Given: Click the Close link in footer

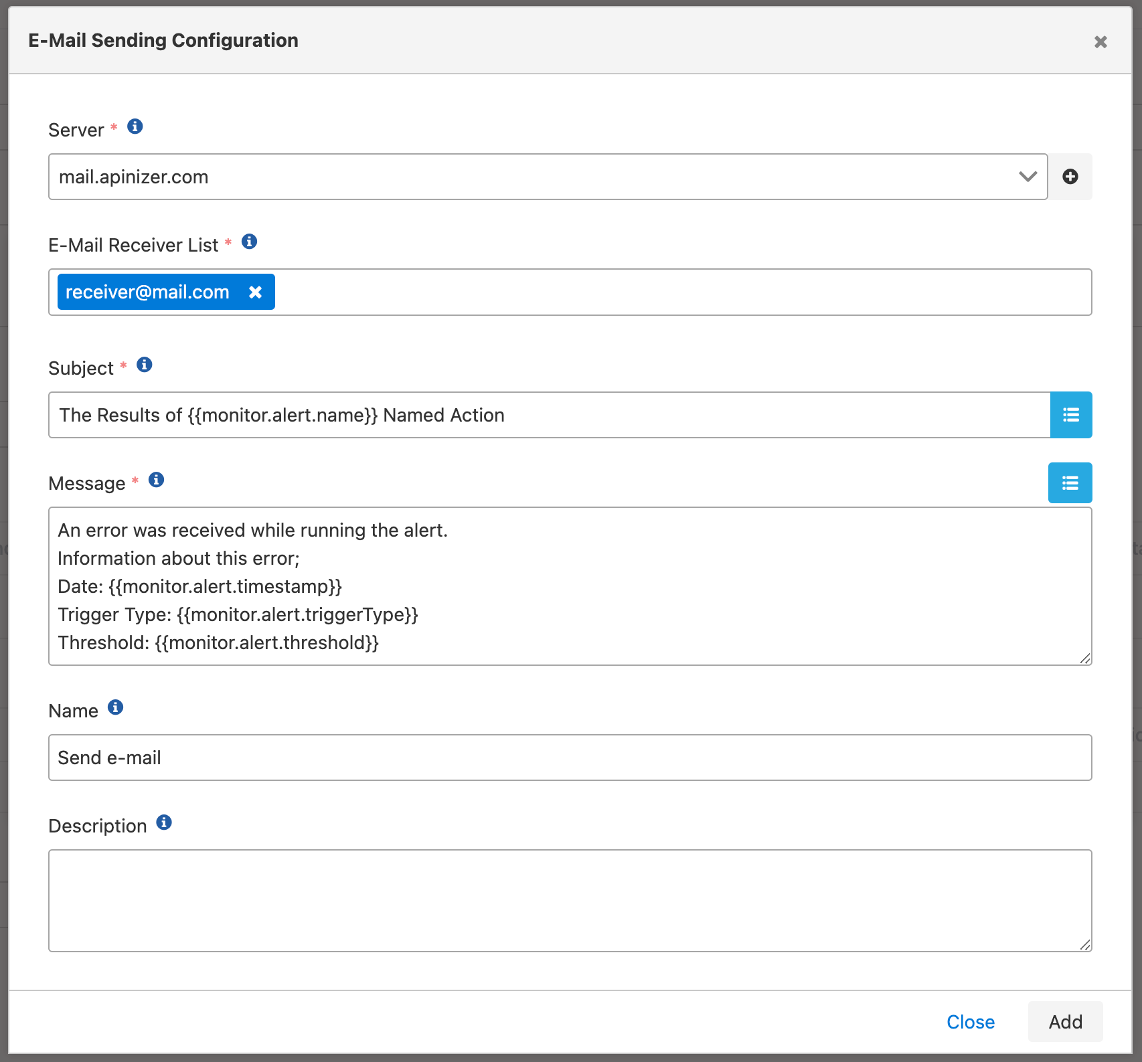Looking at the screenshot, I should pyautogui.click(x=970, y=1022).
